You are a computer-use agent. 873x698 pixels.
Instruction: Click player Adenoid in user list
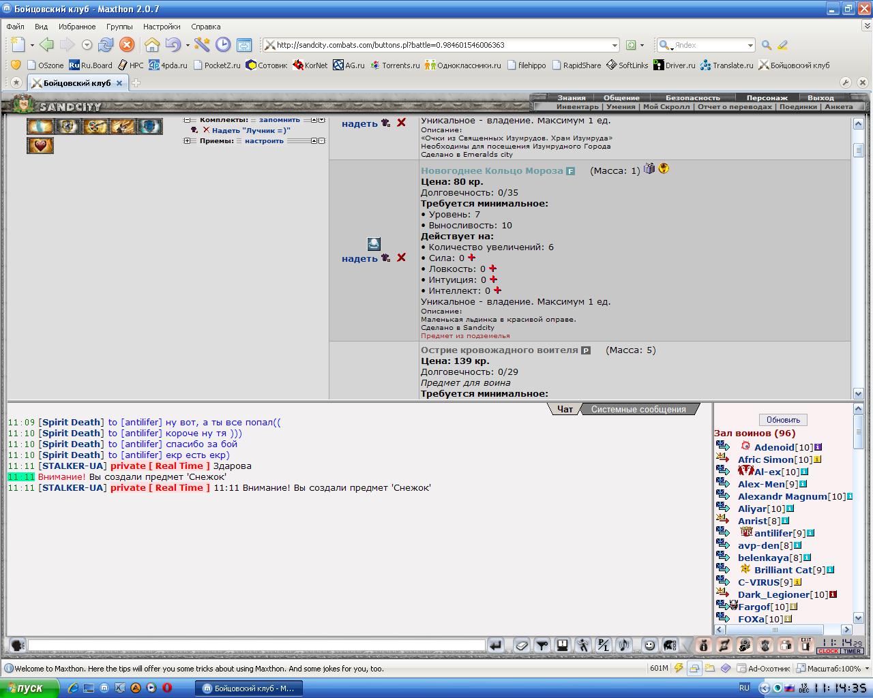pyautogui.click(x=774, y=447)
